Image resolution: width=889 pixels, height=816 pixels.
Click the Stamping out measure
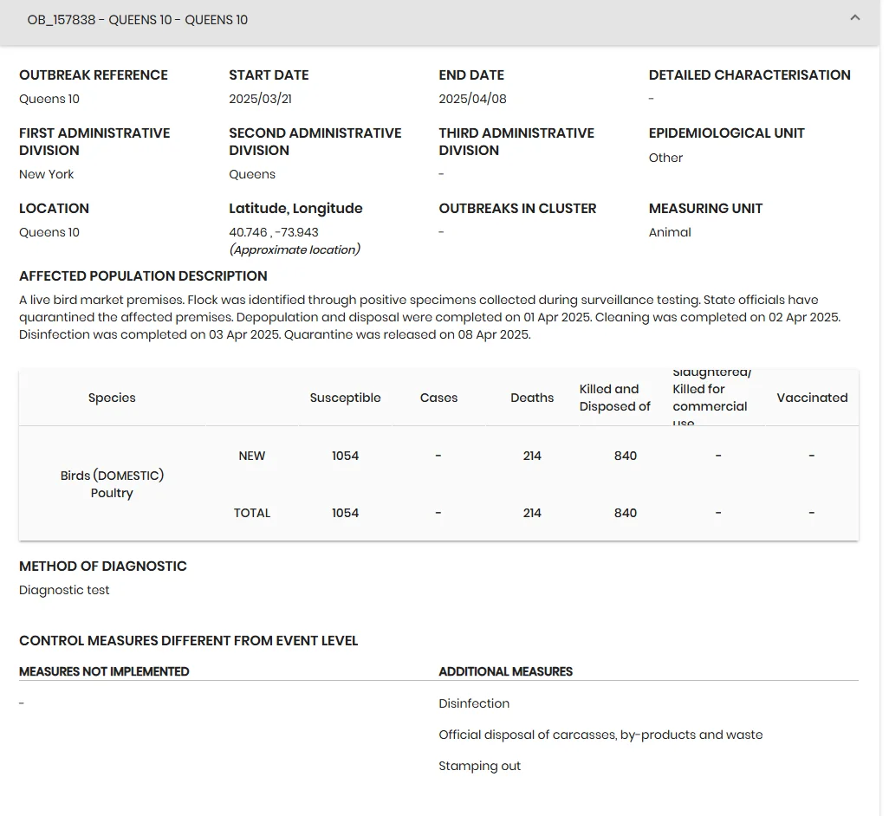pyautogui.click(x=480, y=766)
